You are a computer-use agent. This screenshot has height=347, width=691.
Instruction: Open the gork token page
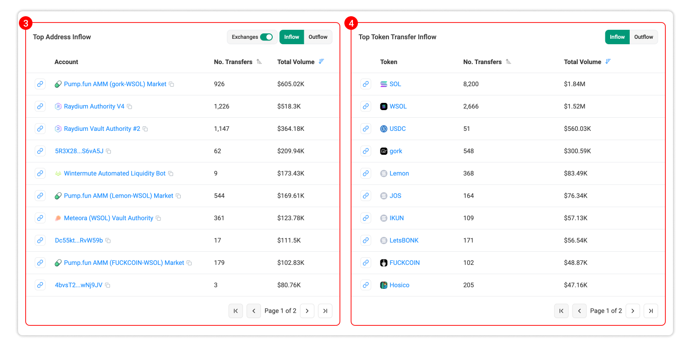tap(396, 151)
